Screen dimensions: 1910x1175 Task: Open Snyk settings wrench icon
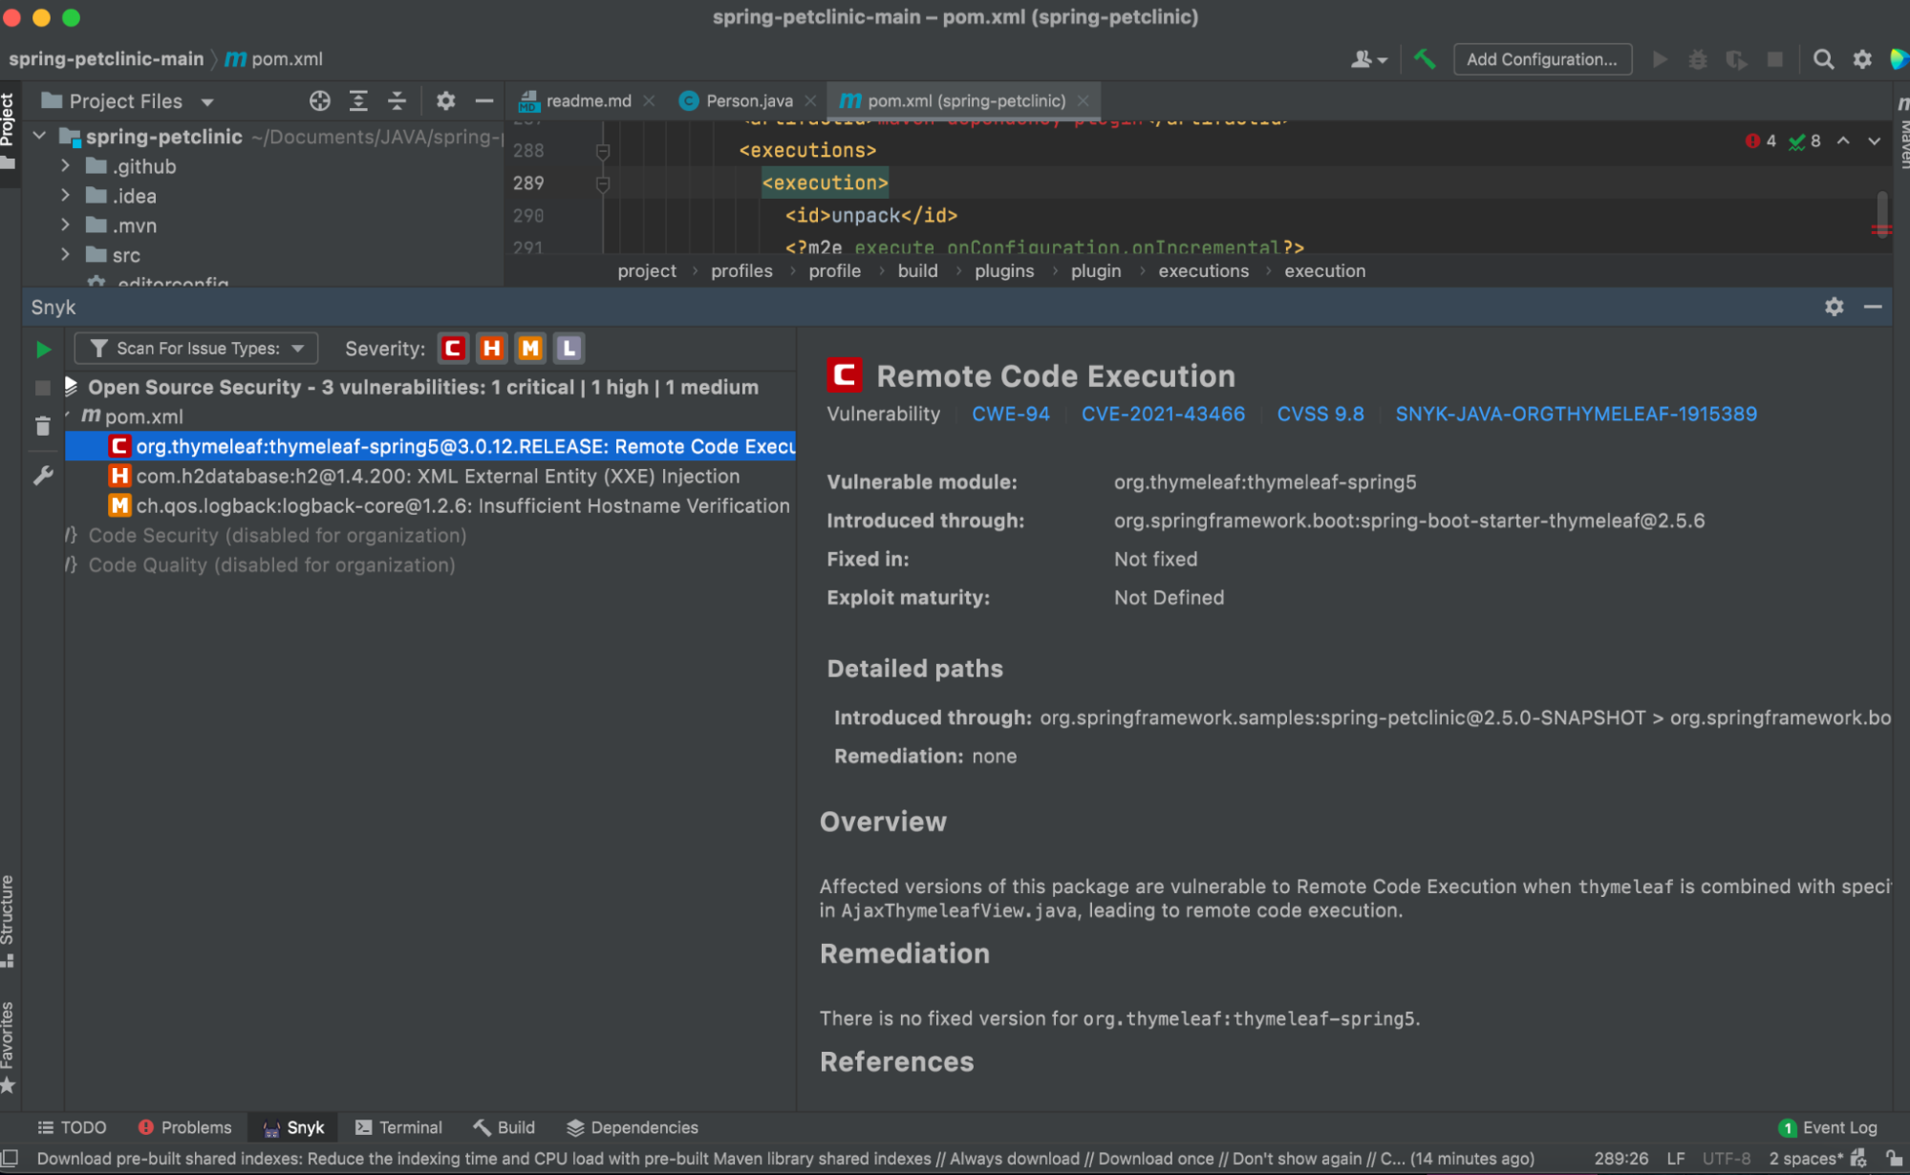click(x=43, y=476)
